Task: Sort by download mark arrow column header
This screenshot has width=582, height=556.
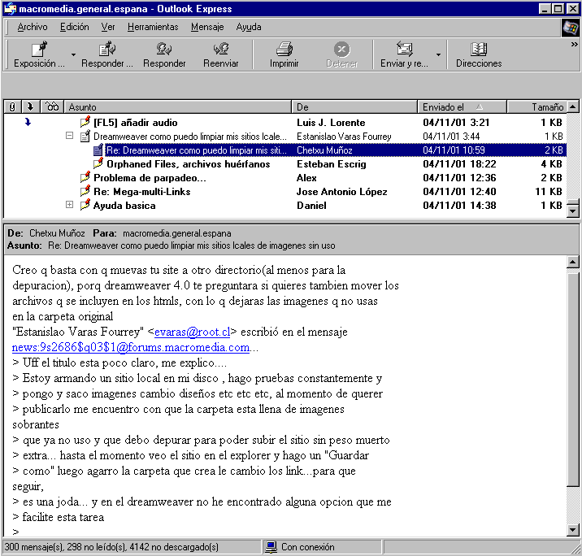Action: 30,107
